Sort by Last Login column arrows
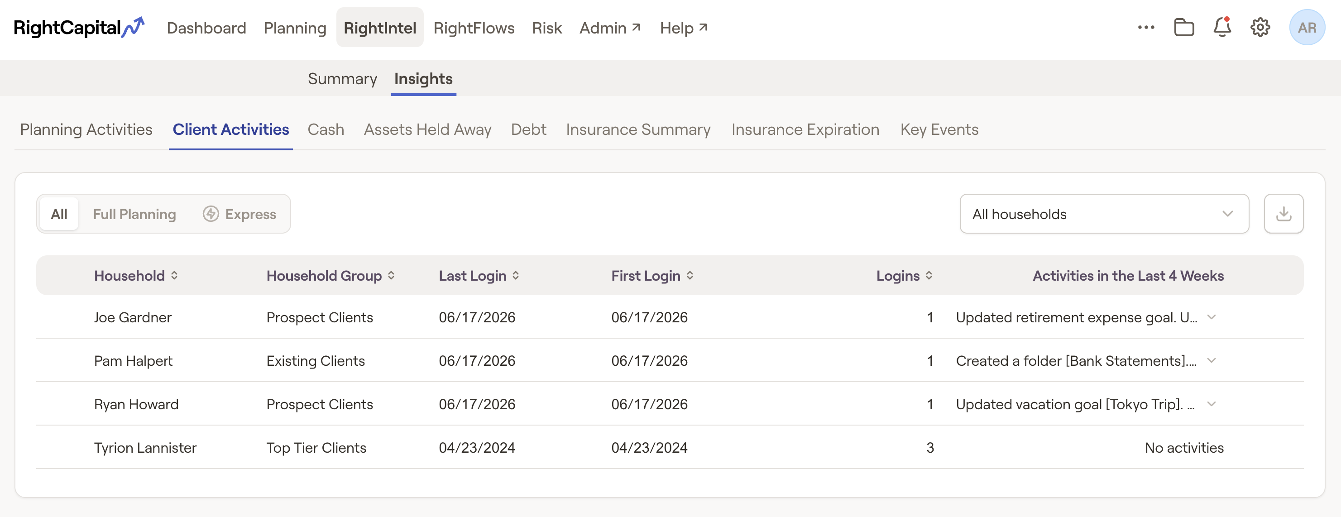 [515, 275]
